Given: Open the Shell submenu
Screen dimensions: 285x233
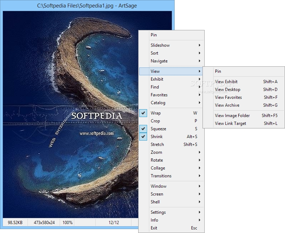Looking at the screenshot, I should [x=171, y=202].
